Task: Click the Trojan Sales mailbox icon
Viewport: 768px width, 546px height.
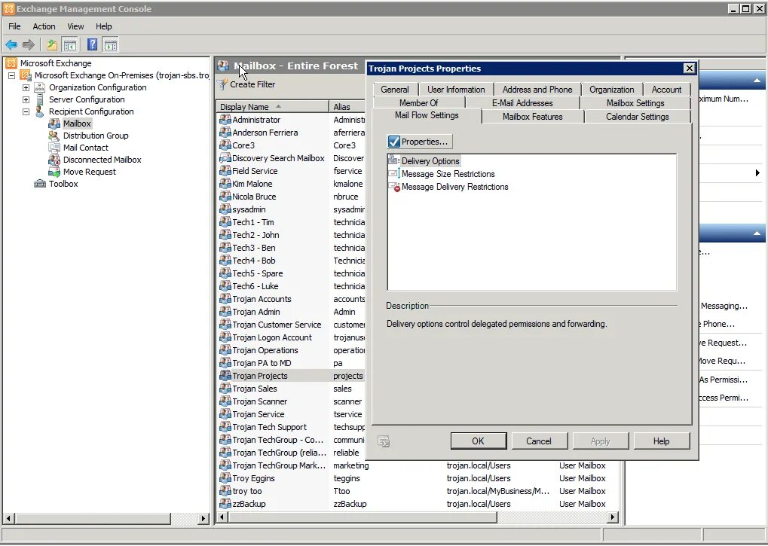Action: [x=225, y=389]
